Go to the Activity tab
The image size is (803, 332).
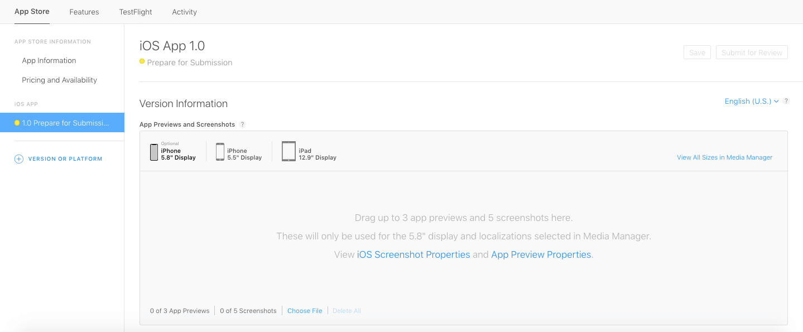tap(184, 12)
